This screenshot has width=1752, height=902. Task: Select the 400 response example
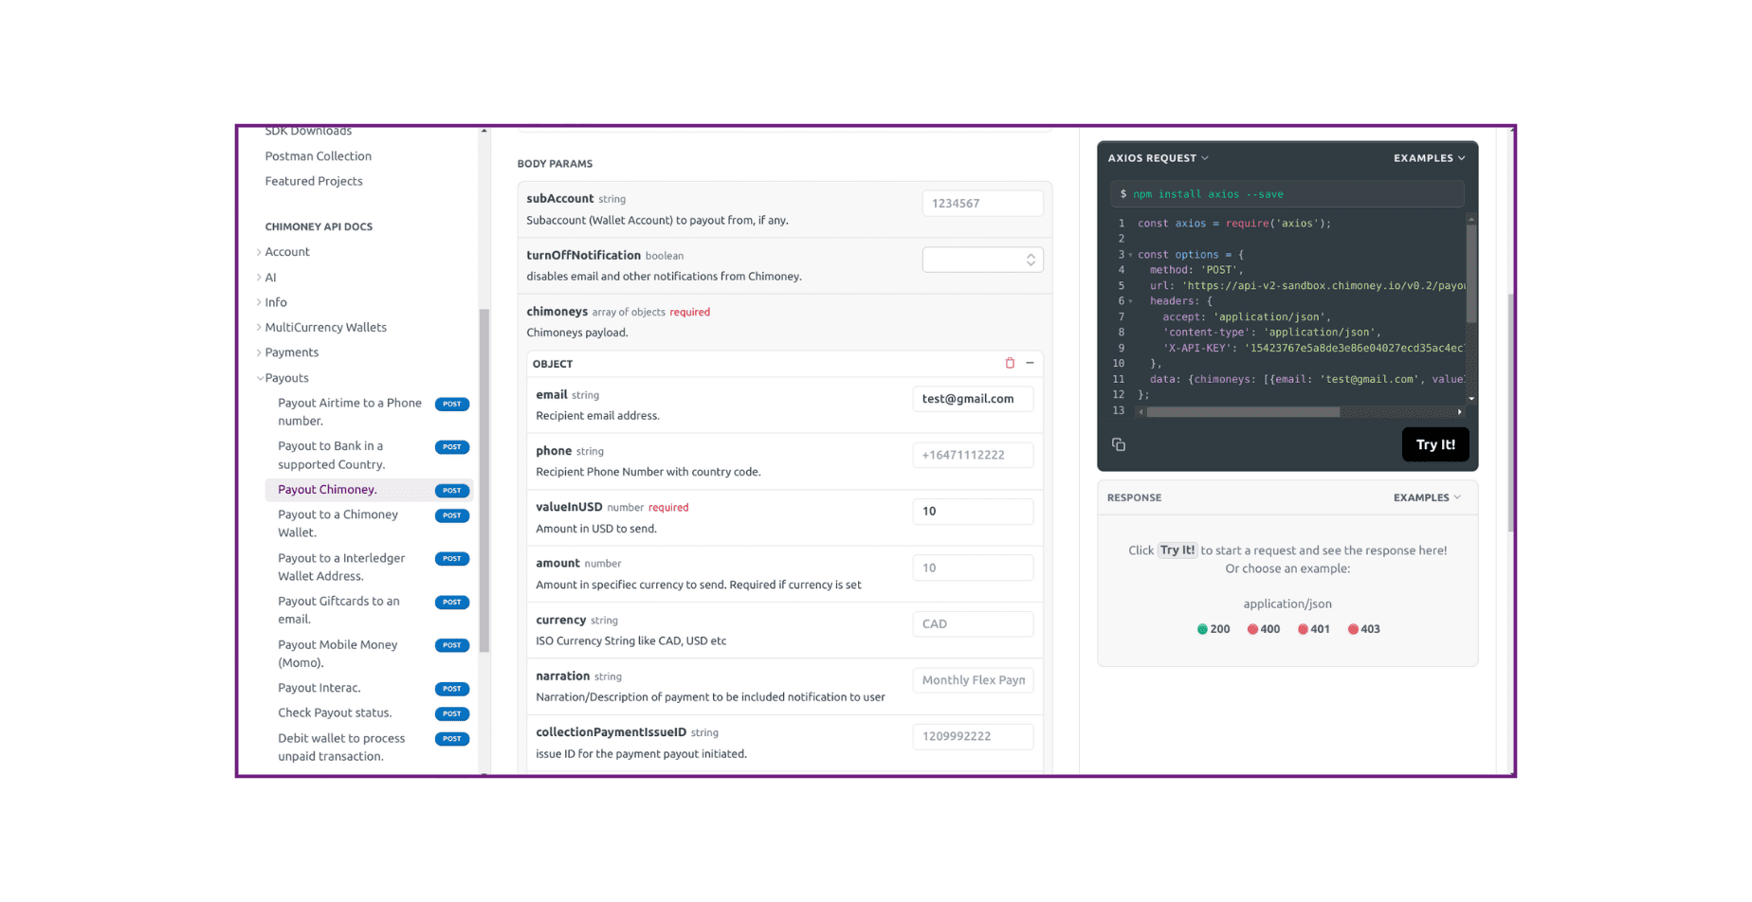point(1264,629)
